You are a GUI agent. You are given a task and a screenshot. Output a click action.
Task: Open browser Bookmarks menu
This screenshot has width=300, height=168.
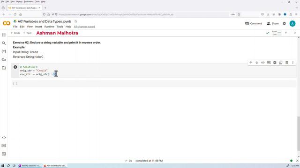[x=29, y=1]
